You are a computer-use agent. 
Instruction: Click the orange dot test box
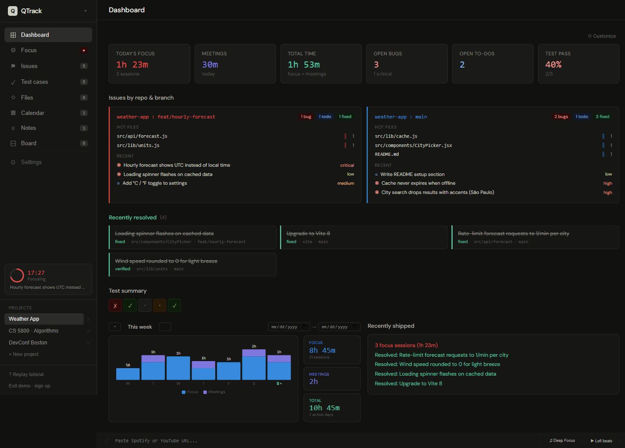pos(160,305)
